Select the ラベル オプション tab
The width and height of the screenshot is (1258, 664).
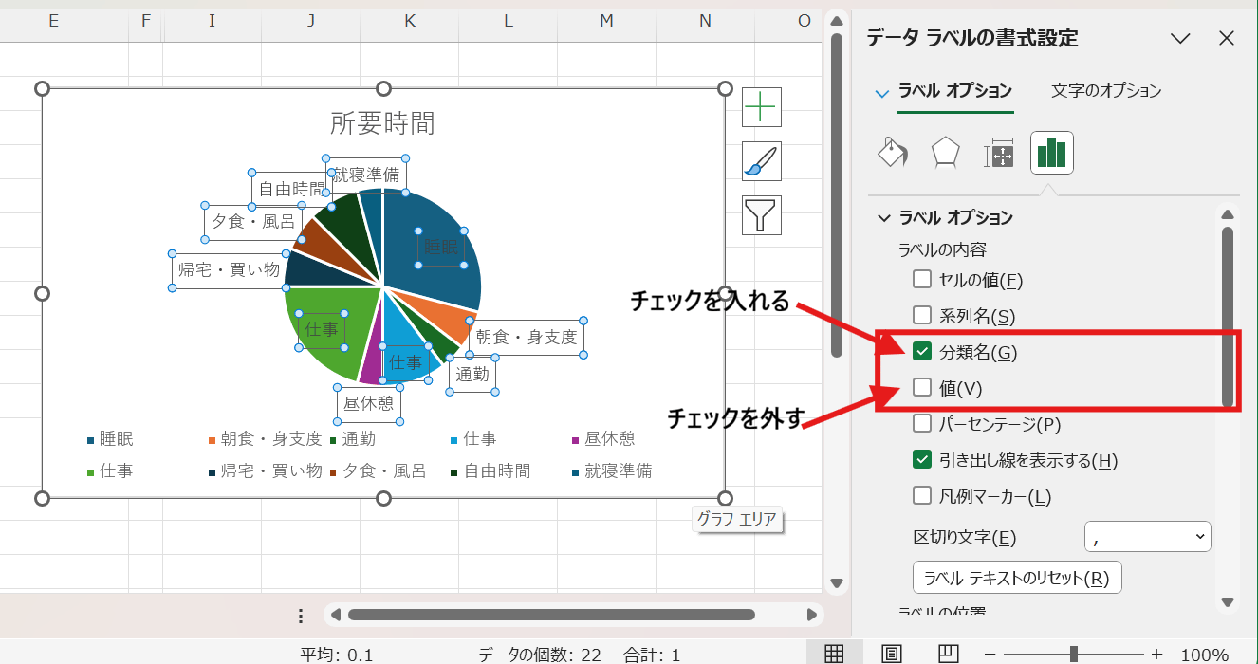(955, 90)
